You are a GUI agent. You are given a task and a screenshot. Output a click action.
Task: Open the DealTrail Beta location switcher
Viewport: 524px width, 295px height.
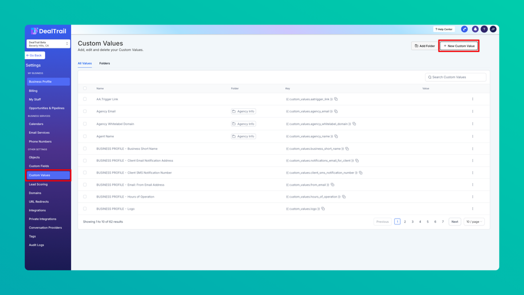pos(48,44)
